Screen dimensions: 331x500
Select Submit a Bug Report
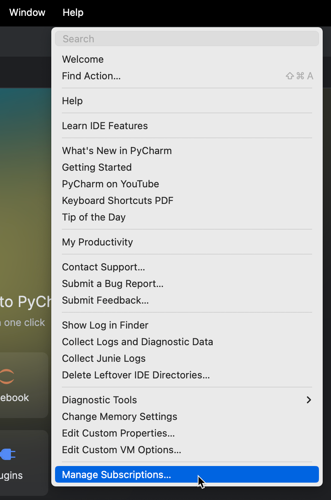pos(112,283)
